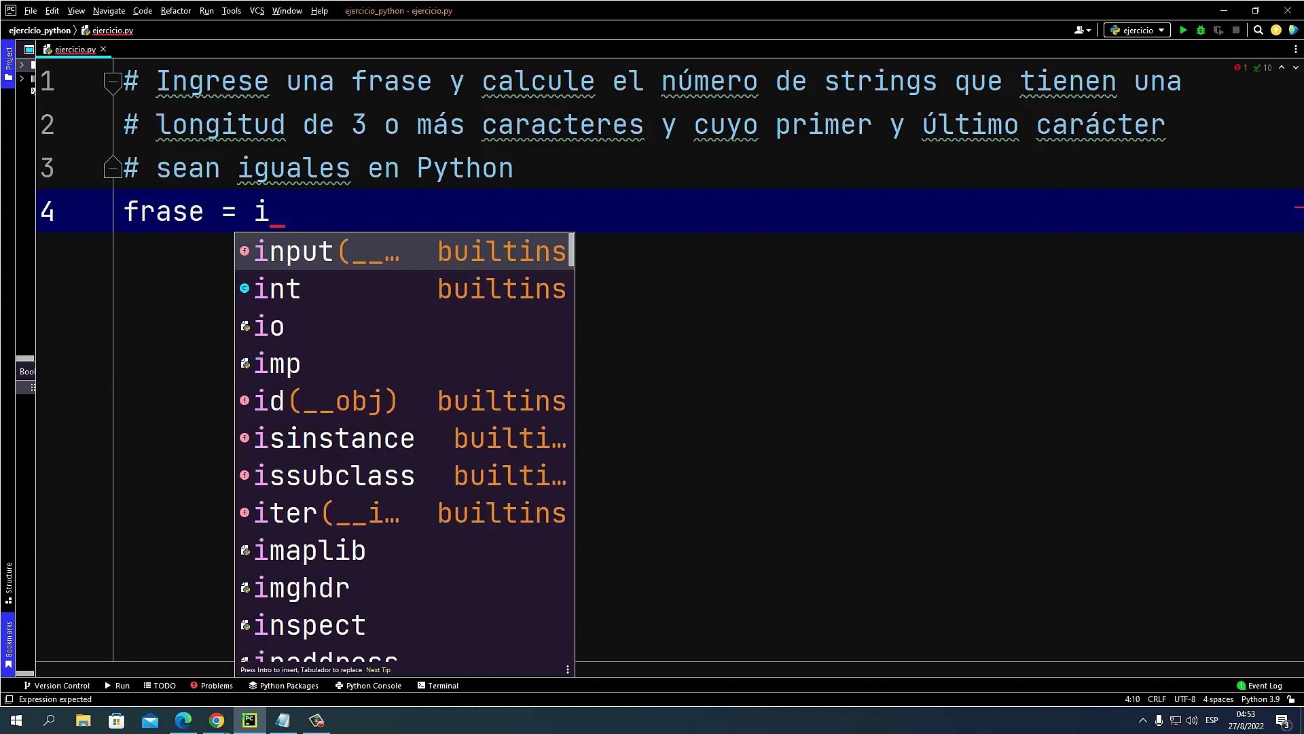The image size is (1304, 734).
Task: Click the error count indicator in editor
Action: (x=1241, y=67)
